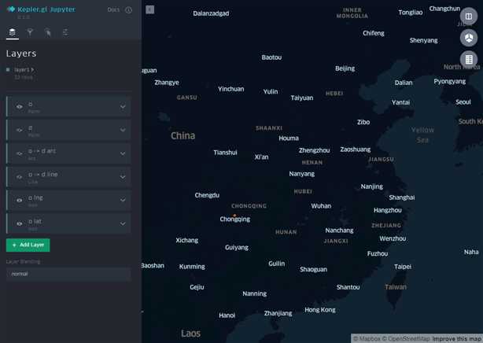Select the 'o -> d line' layer title
The height and width of the screenshot is (343, 483).
click(x=43, y=175)
